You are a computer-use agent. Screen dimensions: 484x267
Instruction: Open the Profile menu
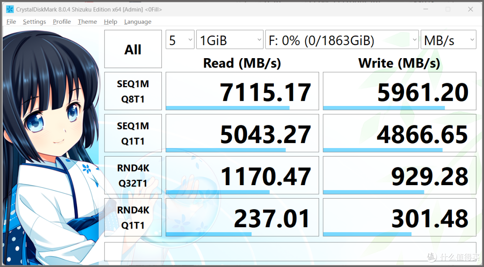point(61,21)
